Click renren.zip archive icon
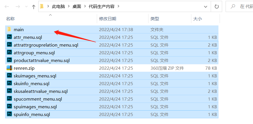The width and height of the screenshot is (253, 124). (x=9, y=68)
